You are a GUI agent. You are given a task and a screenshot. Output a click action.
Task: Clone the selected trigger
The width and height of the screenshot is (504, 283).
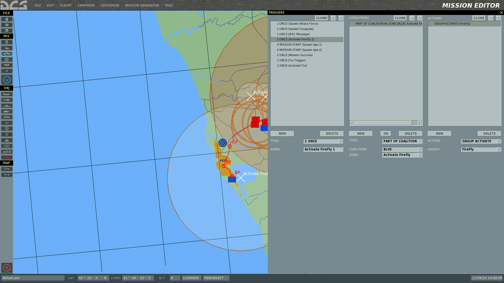tap(321, 18)
